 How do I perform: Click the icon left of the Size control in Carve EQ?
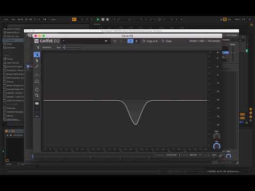click(37, 47)
